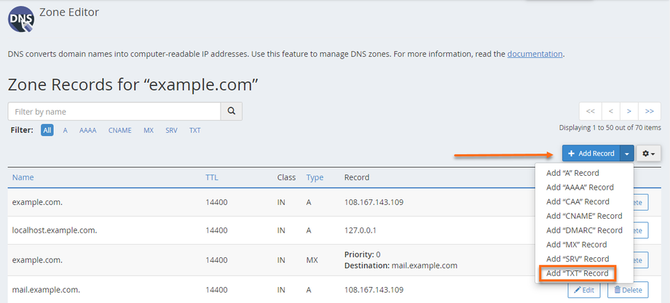Filter records by AAAA type

87,131
